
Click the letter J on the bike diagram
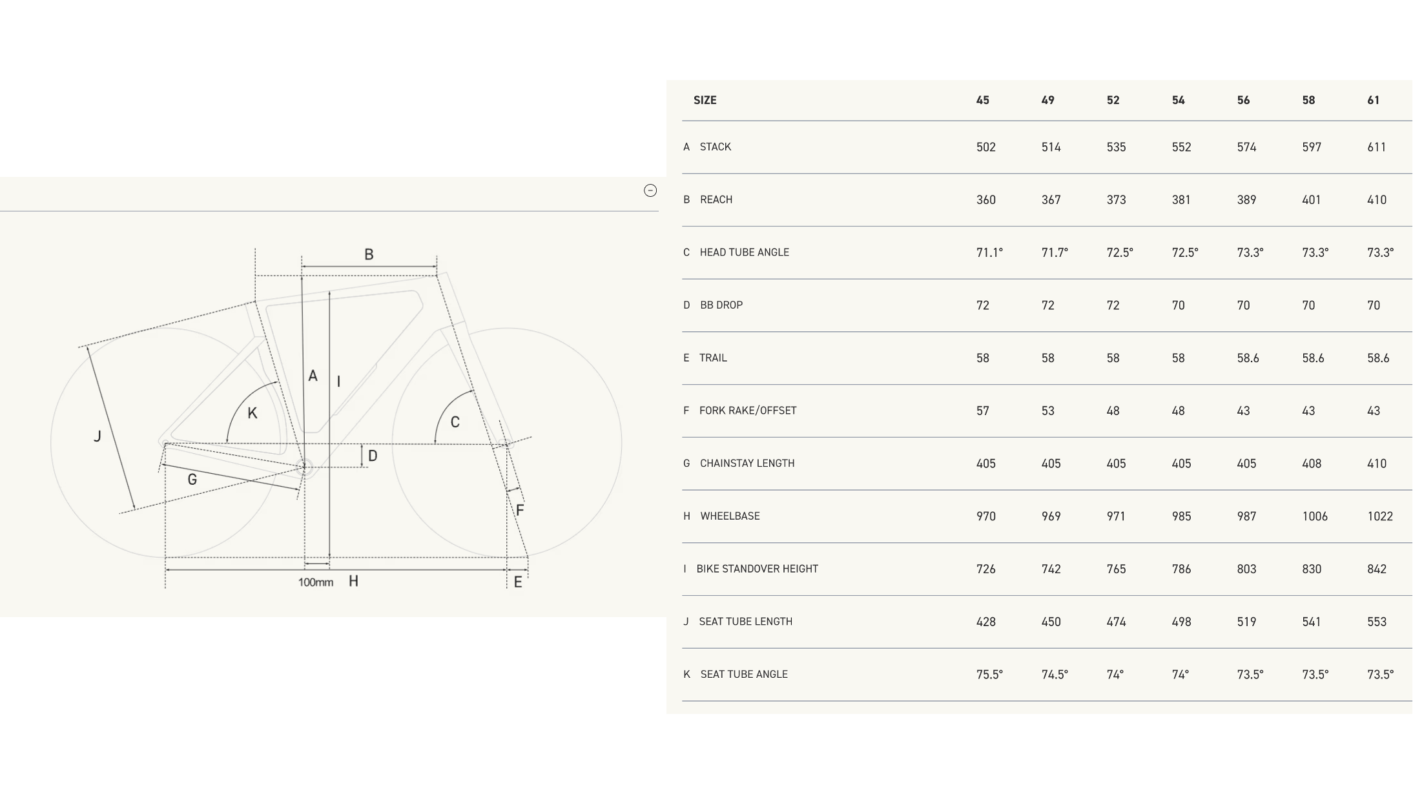coord(98,436)
